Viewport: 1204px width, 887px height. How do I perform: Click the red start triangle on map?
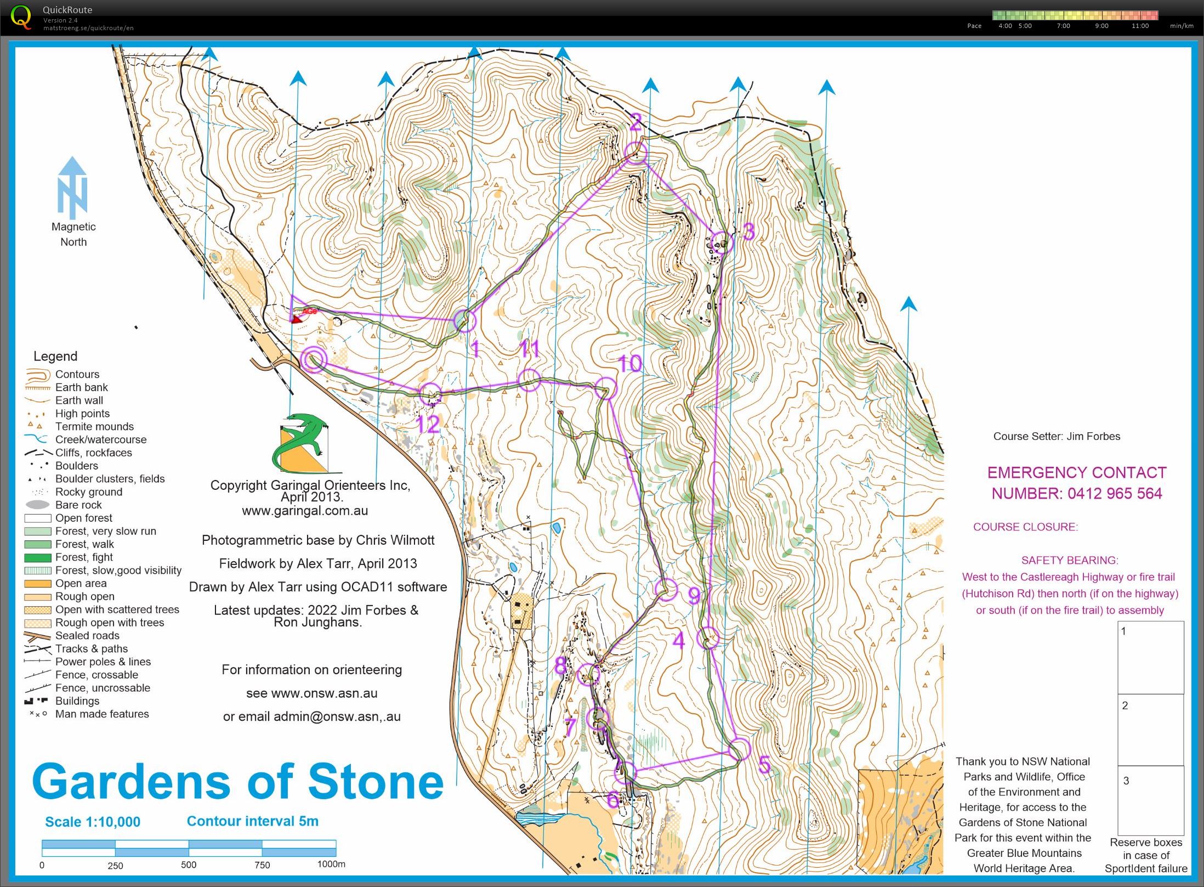(x=297, y=319)
